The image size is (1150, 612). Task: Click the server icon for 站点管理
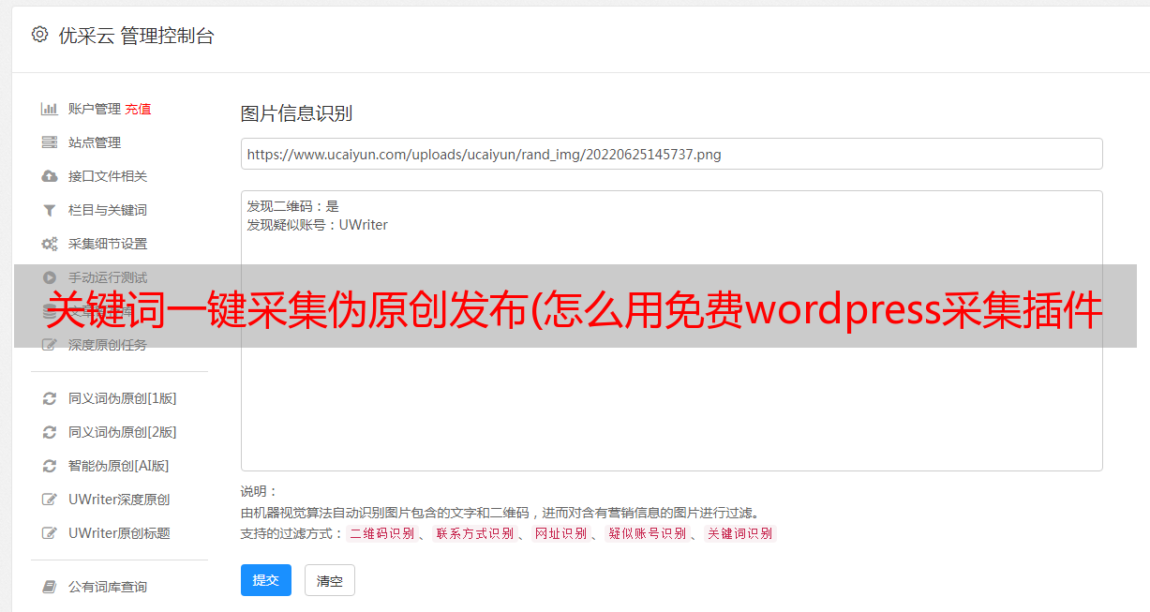(50, 142)
